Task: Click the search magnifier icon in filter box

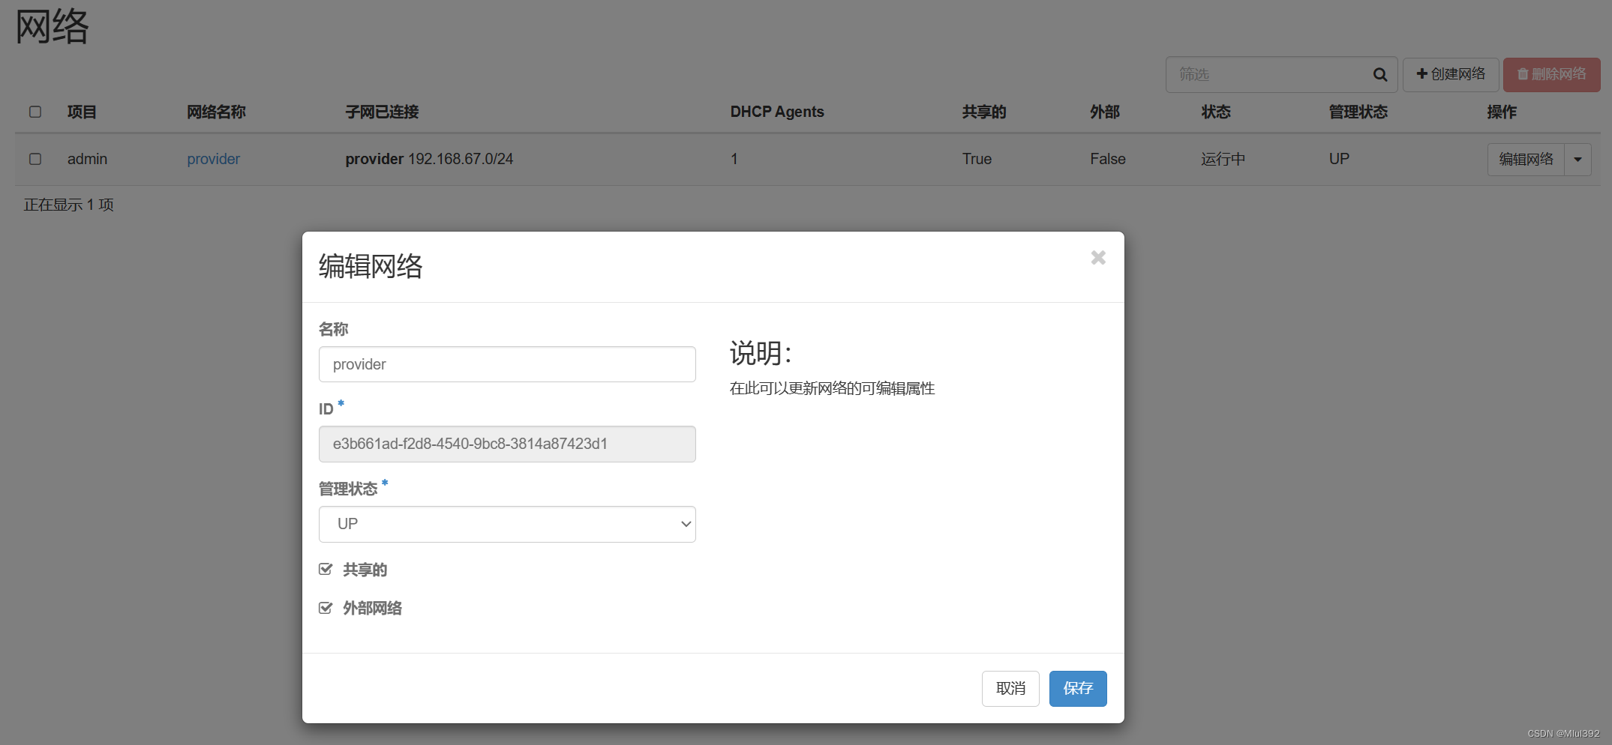Action: 1379,74
